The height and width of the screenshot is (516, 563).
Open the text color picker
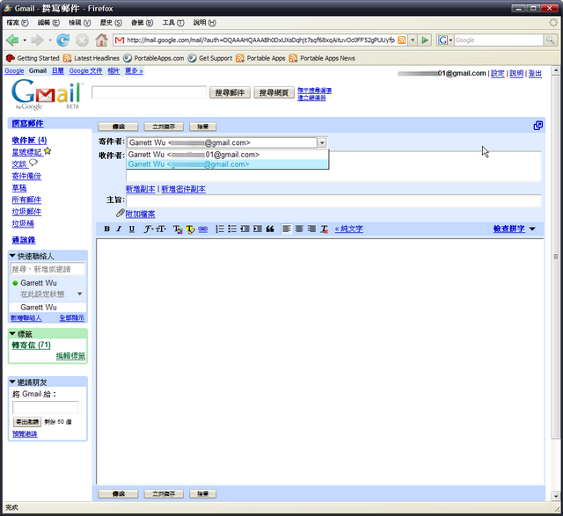click(178, 229)
